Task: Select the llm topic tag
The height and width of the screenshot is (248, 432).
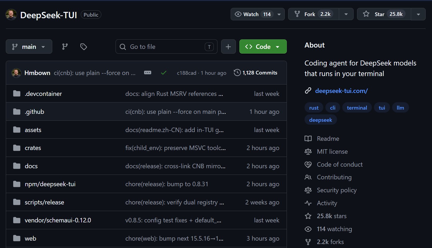Action: tap(400, 108)
